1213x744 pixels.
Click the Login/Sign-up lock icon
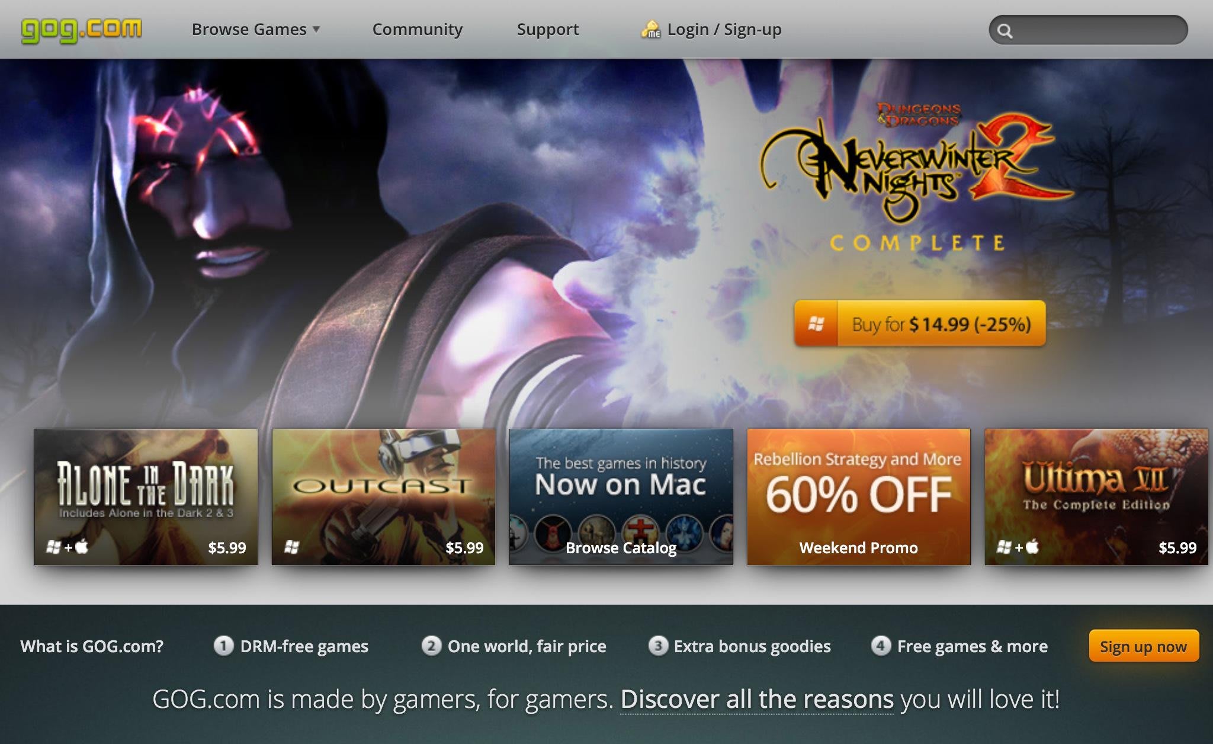pyautogui.click(x=651, y=28)
